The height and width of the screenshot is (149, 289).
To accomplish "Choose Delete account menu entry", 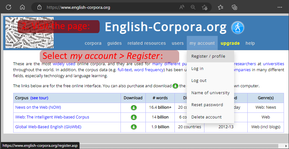I will coord(206,117).
